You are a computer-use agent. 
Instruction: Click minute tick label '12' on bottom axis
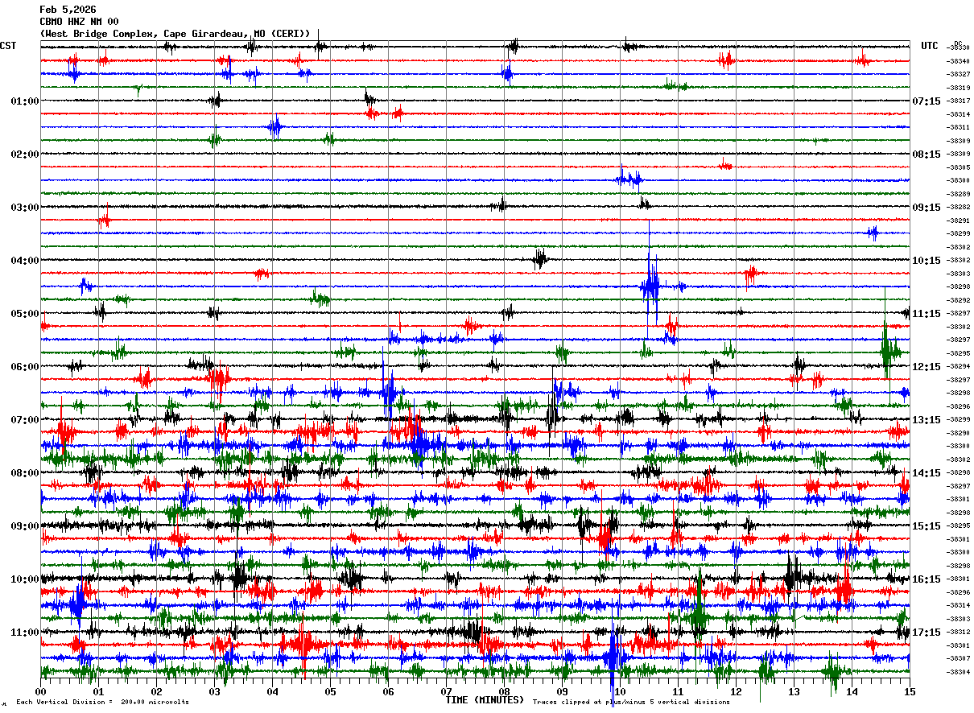(736, 691)
